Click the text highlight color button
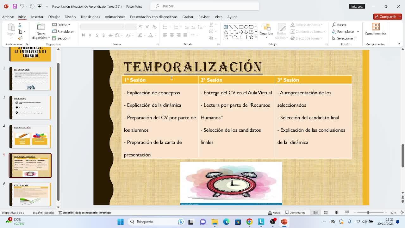This screenshot has height=228, width=405. tap(140, 35)
